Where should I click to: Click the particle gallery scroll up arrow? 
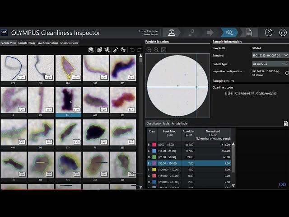[x=141, y=56]
